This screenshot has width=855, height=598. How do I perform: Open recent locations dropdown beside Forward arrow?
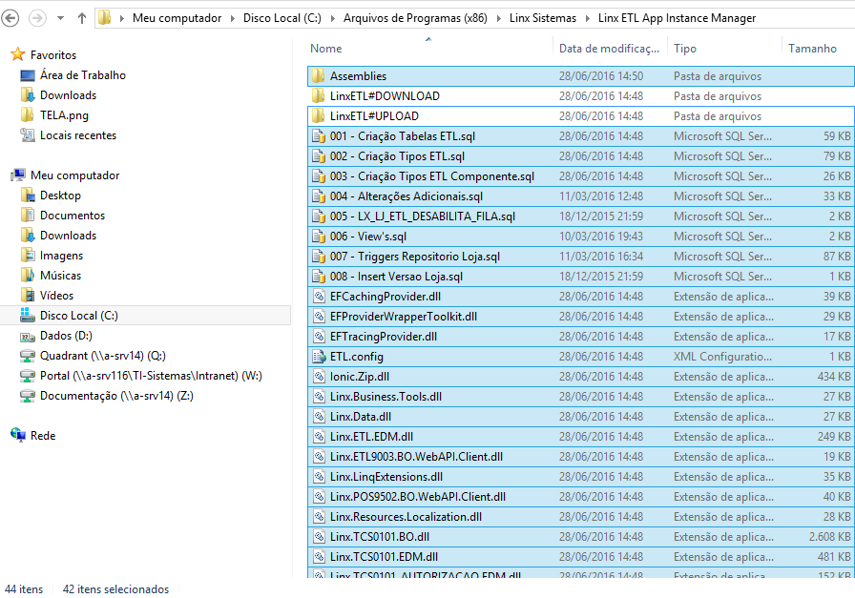[x=61, y=18]
